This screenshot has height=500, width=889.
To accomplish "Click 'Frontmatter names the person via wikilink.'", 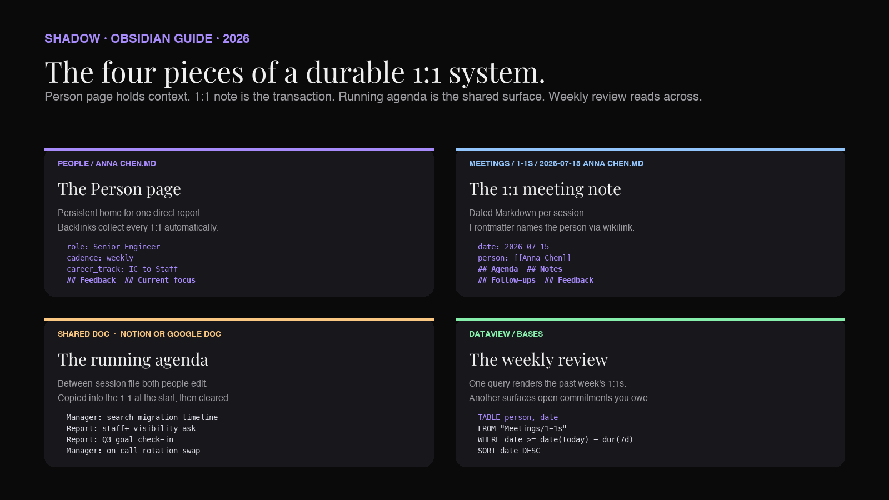I will (x=552, y=227).
